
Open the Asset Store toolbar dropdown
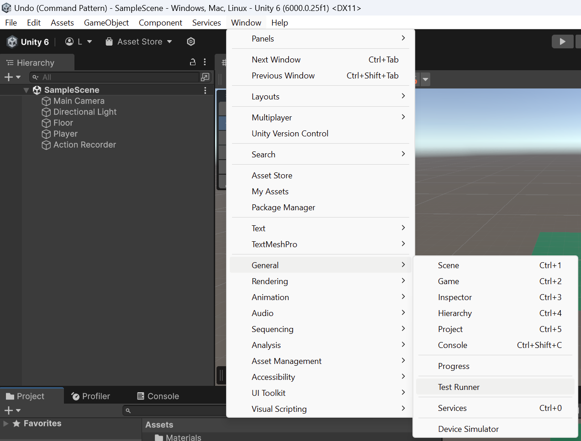(139, 42)
